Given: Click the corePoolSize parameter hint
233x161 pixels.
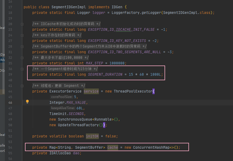Looking at the screenshot, I should pyautogui.click(x=61, y=97).
